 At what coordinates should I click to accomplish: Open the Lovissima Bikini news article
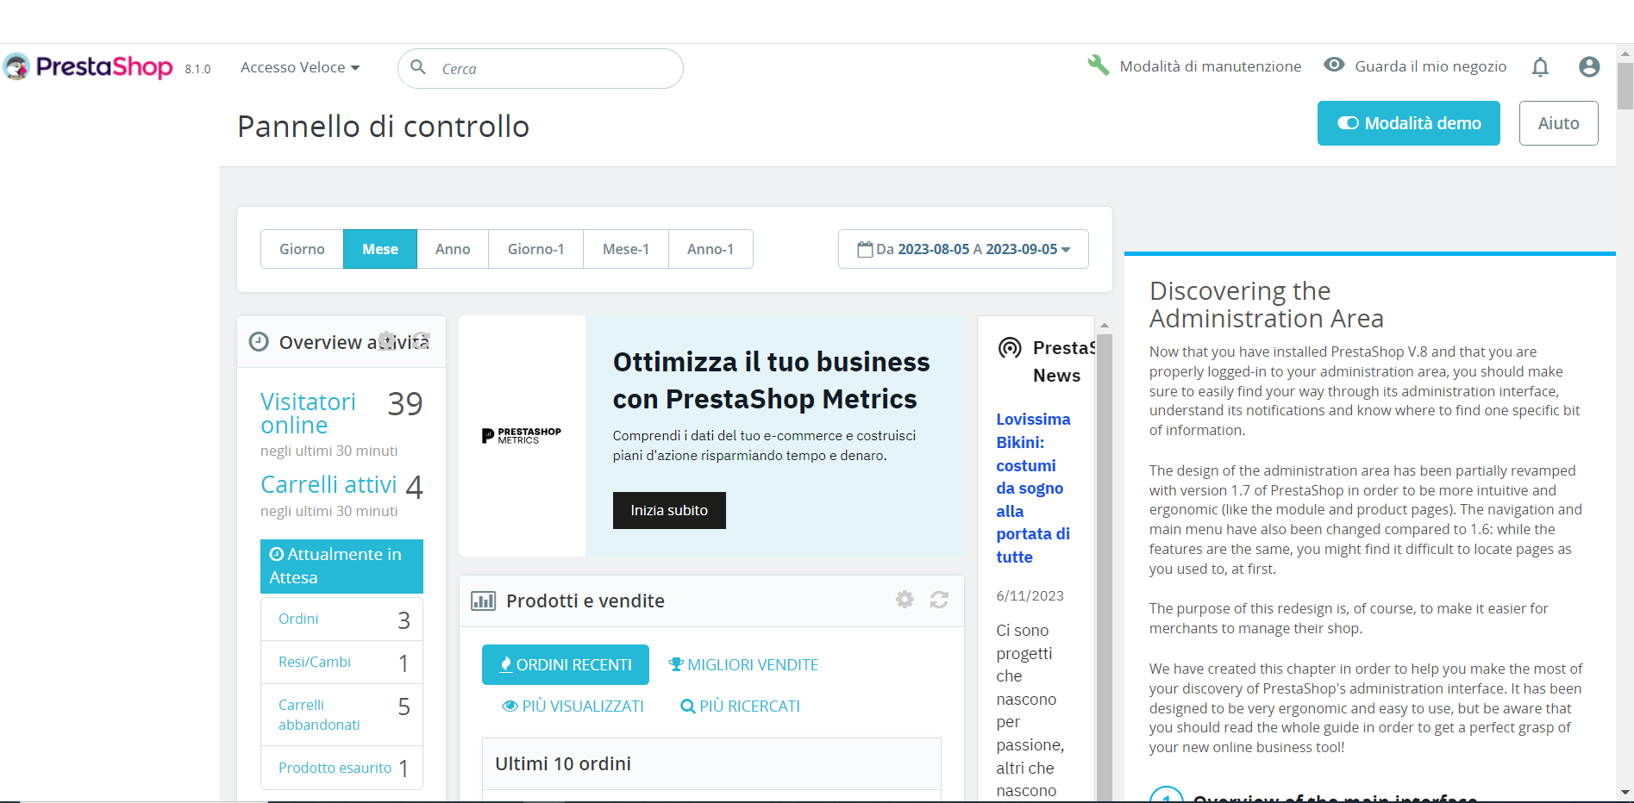(1033, 488)
